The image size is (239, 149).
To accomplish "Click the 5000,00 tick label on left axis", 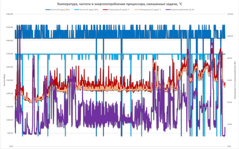I will click(10, 14).
